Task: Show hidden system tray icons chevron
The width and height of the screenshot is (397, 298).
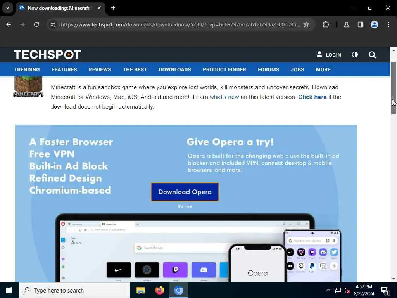Action: click(x=328, y=290)
